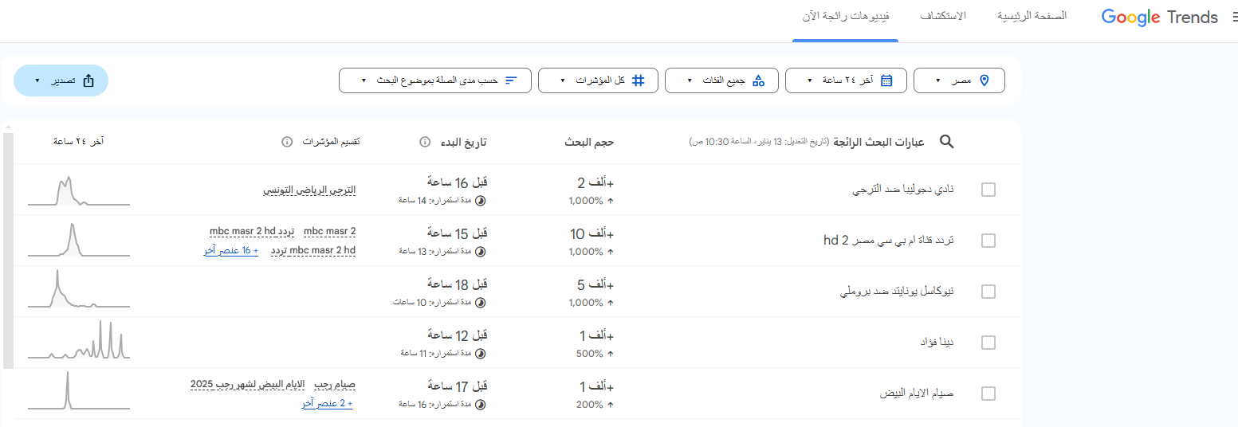Select checkbox for نادي دجوليبا ضد الترجي
The height and width of the screenshot is (427, 1238).
point(988,190)
